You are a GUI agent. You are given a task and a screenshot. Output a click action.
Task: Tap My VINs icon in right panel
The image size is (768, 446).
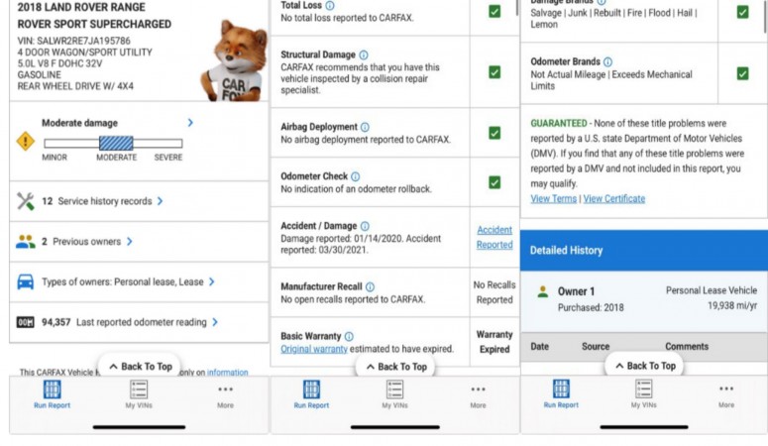[x=643, y=390]
